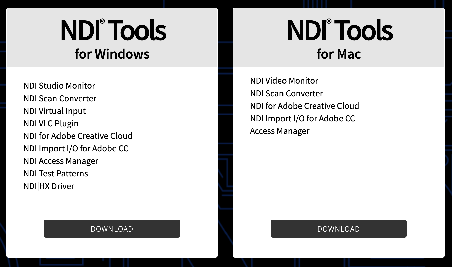Viewport: 452px width, 267px height.
Task: Select the NDI|HX Driver entry
Action: coord(49,186)
